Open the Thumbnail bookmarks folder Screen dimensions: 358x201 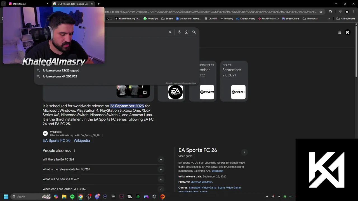pos(310,19)
